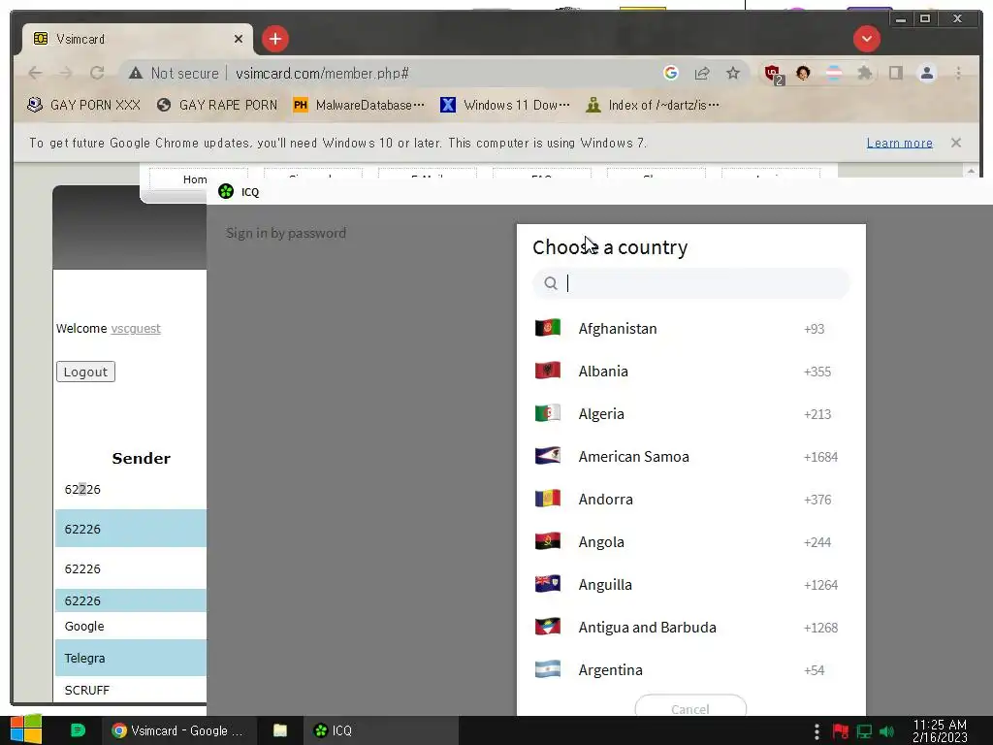Open network tray icon

coord(864,731)
